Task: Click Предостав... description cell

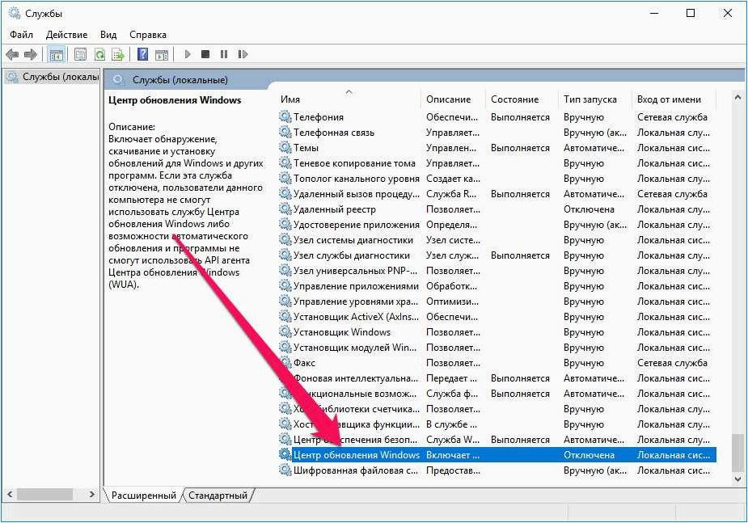Action: click(453, 470)
